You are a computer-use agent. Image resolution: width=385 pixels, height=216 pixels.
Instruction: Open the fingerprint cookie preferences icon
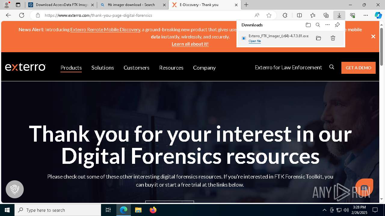15,189
